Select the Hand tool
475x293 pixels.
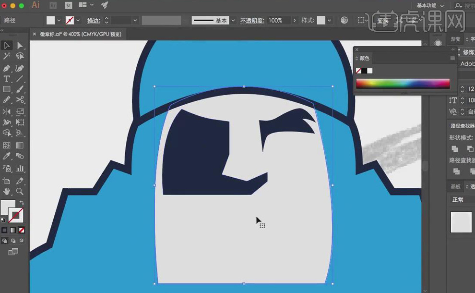coord(7,191)
